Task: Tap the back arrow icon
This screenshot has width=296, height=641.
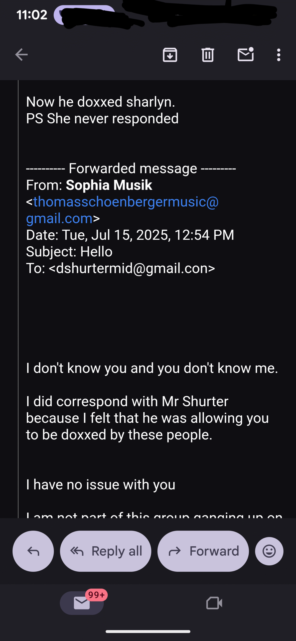Action: click(21, 55)
